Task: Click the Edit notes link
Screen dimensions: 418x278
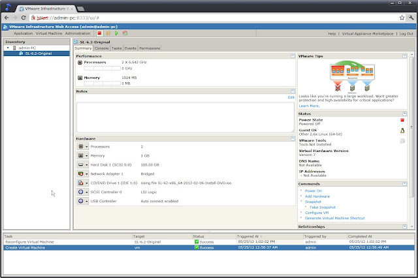Action: [291, 97]
